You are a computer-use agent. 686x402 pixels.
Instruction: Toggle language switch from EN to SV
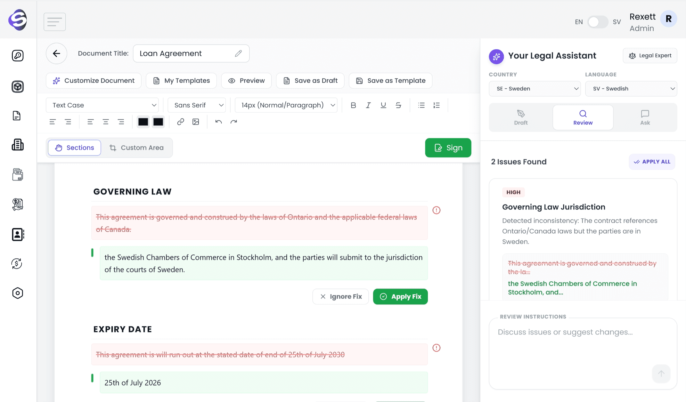coord(597,22)
